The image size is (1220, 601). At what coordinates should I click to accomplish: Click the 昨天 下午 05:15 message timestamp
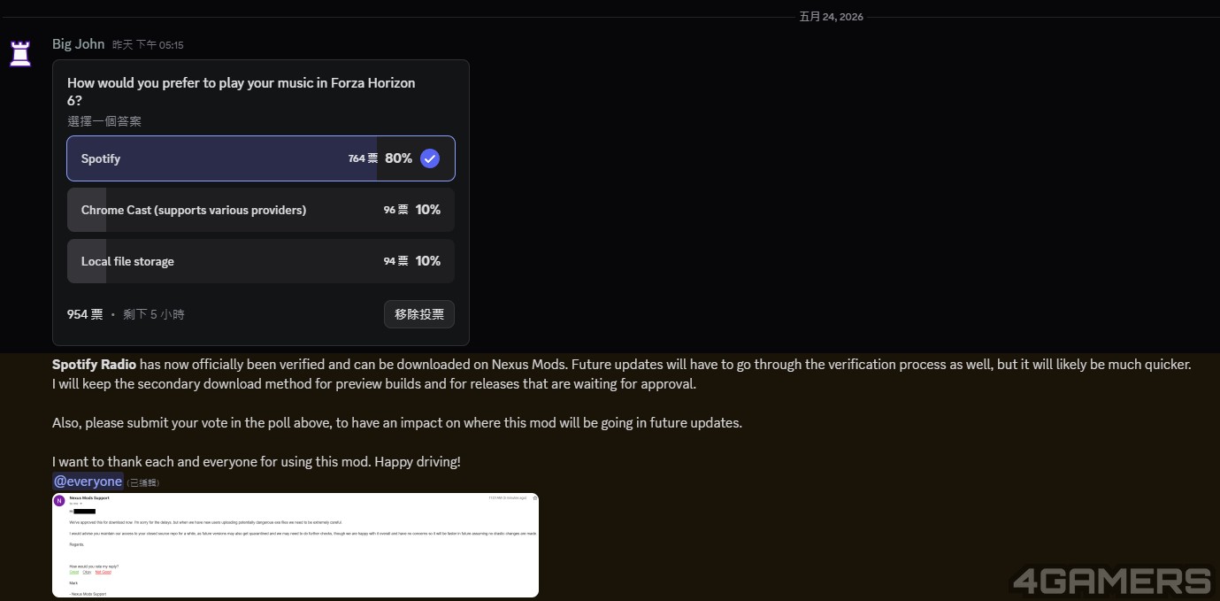pos(148,44)
